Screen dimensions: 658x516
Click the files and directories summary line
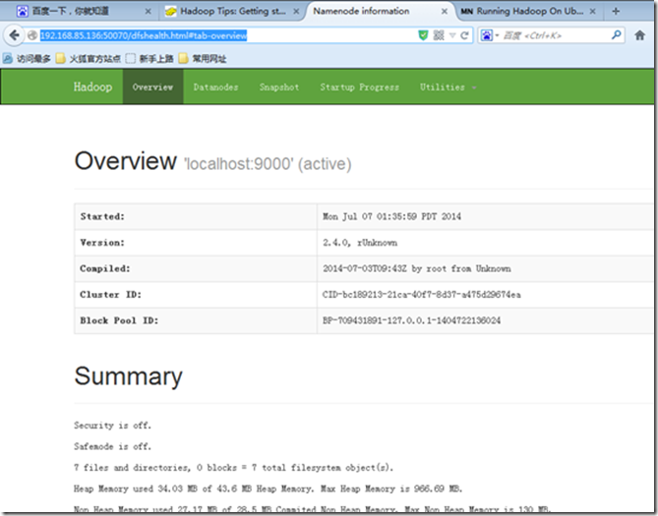coord(233,467)
